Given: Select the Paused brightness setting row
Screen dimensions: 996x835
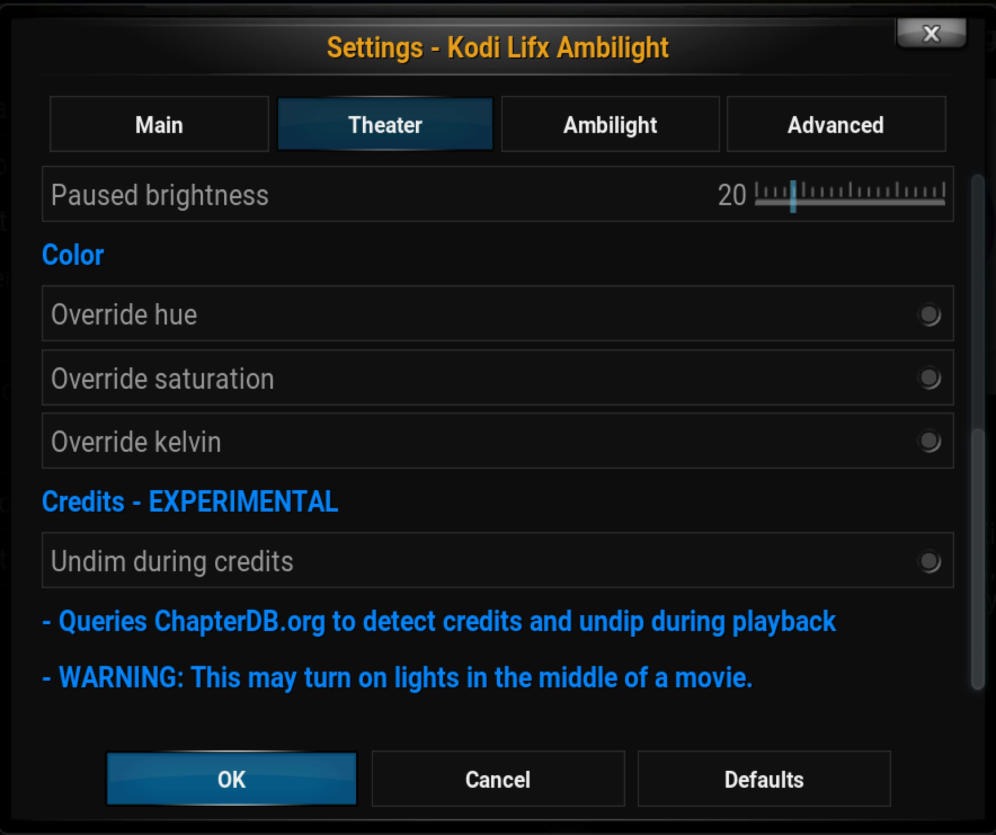Looking at the screenshot, I should point(338,196).
